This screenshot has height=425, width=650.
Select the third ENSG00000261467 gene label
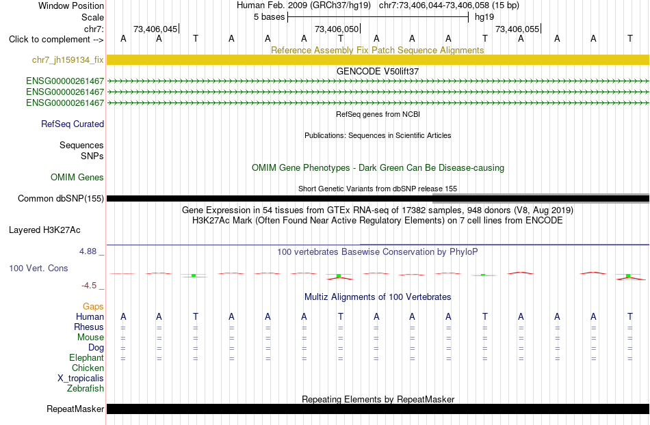(x=65, y=102)
